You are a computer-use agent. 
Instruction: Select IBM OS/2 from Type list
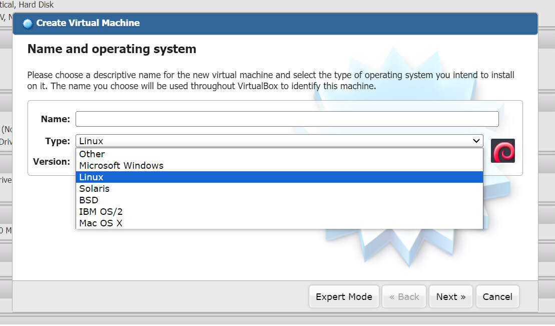coord(279,211)
